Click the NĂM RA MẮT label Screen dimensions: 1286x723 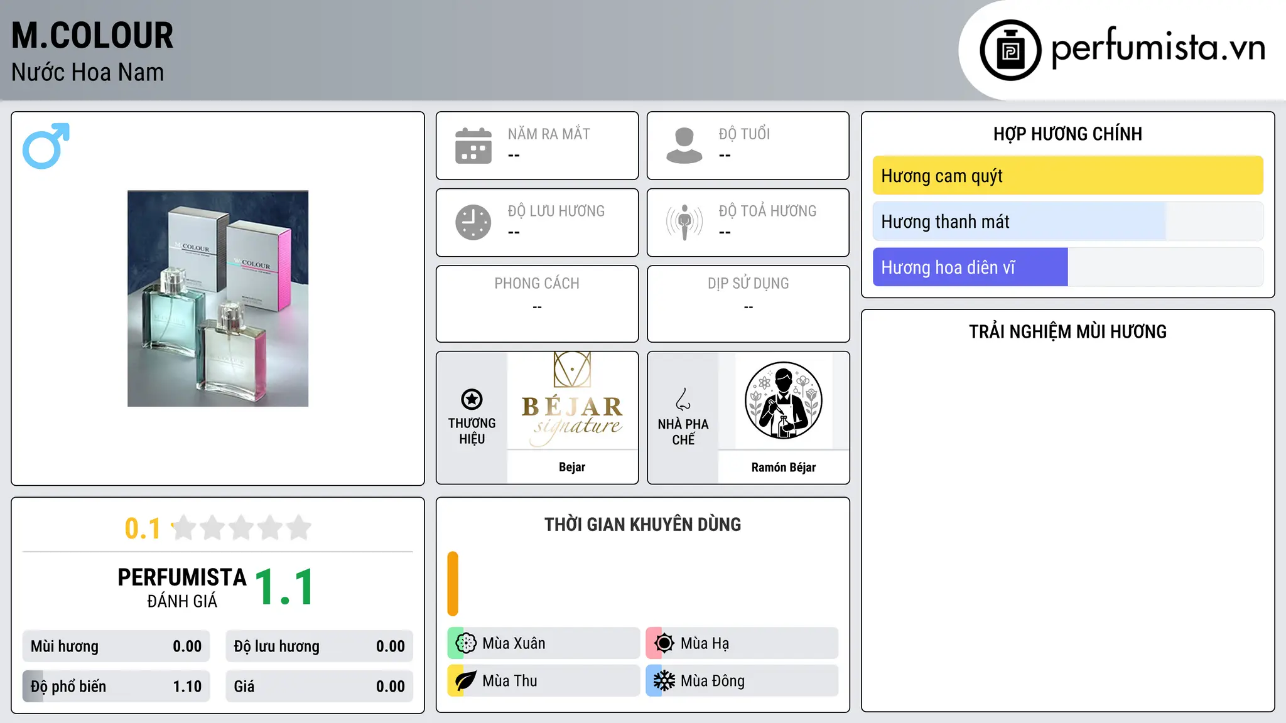(x=549, y=134)
